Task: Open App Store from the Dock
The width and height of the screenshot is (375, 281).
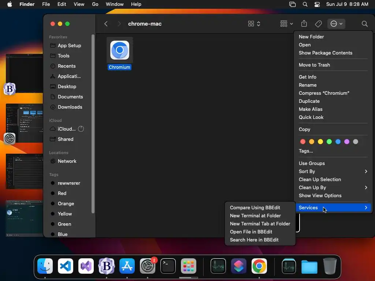Action: tap(127, 266)
